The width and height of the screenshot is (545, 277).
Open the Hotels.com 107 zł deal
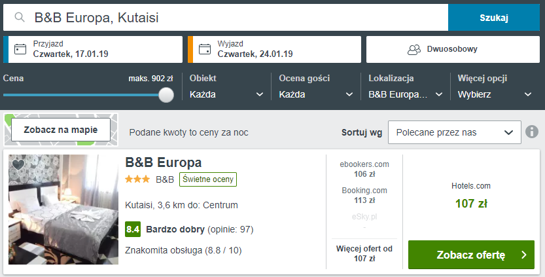(x=471, y=196)
